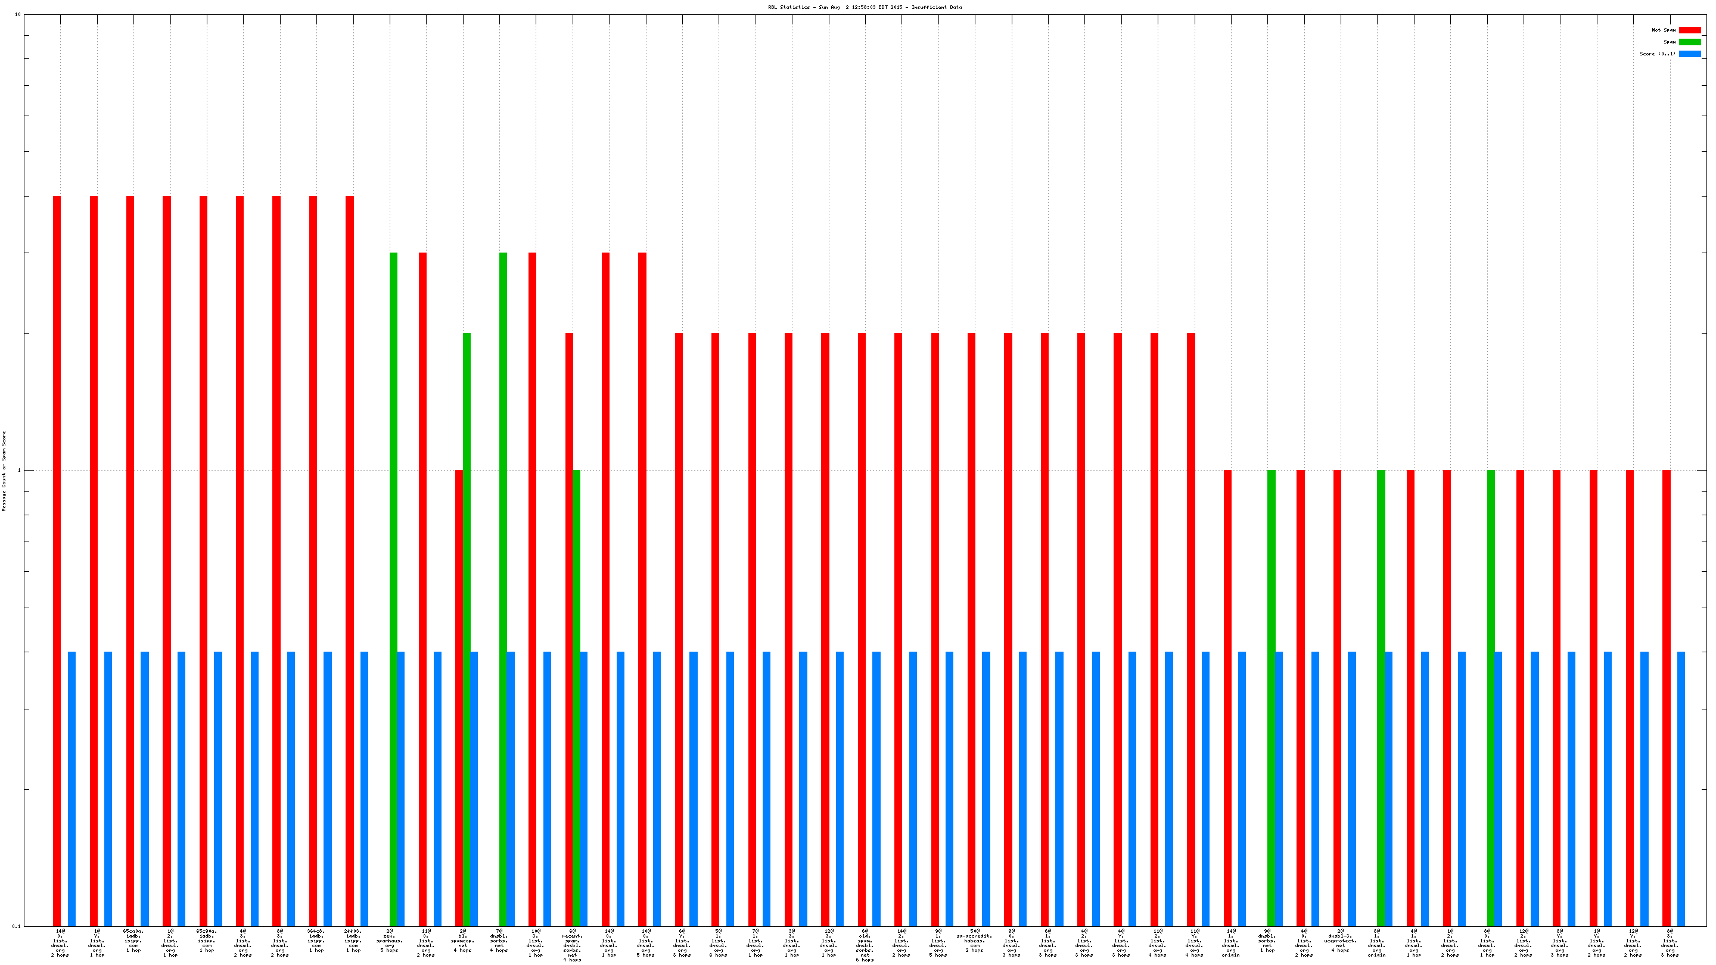This screenshot has width=1716, height=965.
Task: Click the old.spam.dnsbl.sorbs.net axis label
Action: click(x=865, y=945)
